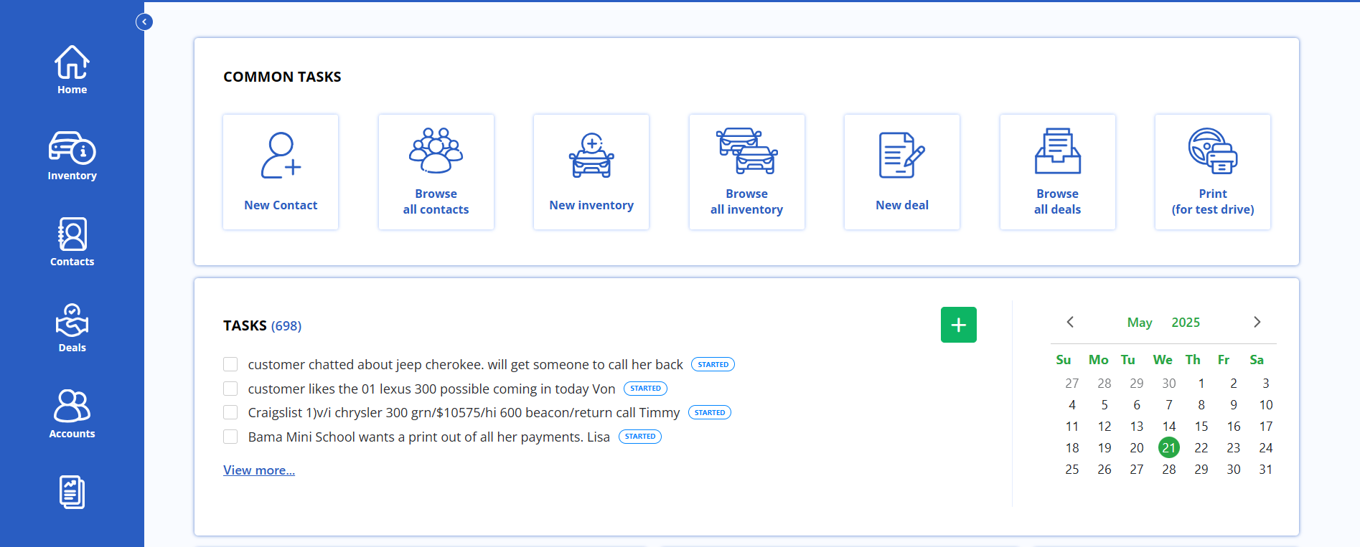Click the May month label in calendar

pyautogui.click(x=1140, y=323)
